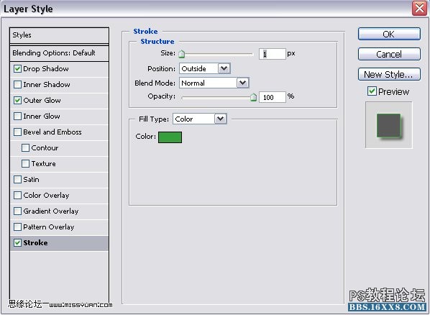Click the style preview thumbnail
This screenshot has width=430, height=315.
389,125
